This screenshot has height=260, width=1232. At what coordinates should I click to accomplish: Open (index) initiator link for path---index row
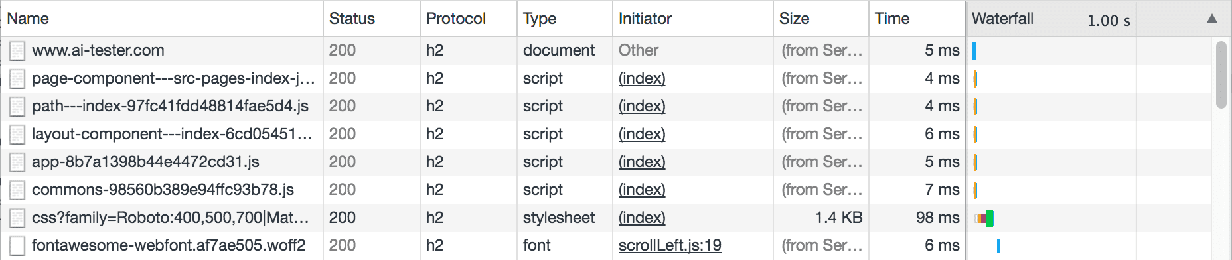click(642, 106)
